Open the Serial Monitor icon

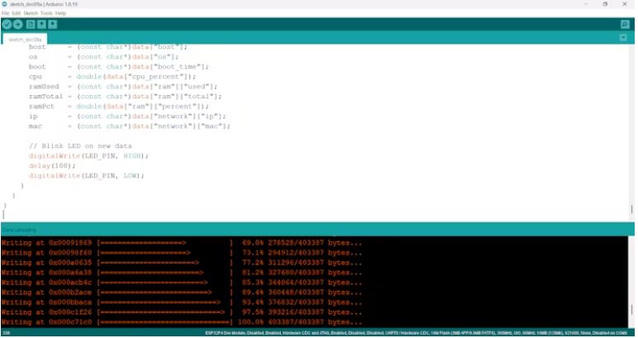coord(625,25)
